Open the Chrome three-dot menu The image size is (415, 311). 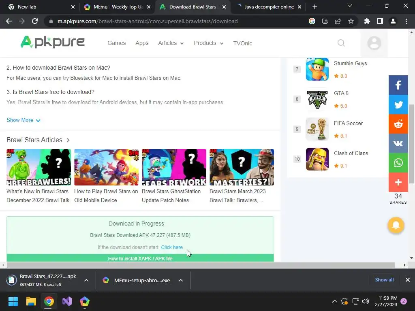click(x=406, y=21)
